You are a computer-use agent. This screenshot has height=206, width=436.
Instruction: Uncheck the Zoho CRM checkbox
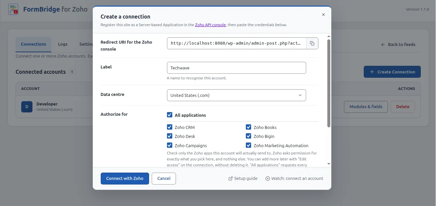[170, 127]
